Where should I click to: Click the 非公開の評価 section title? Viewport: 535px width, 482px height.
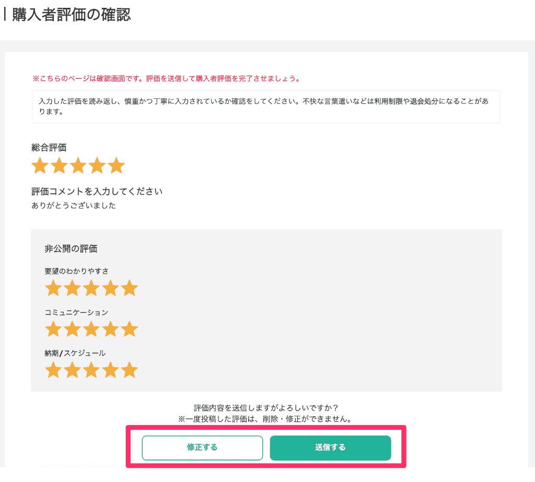71,249
